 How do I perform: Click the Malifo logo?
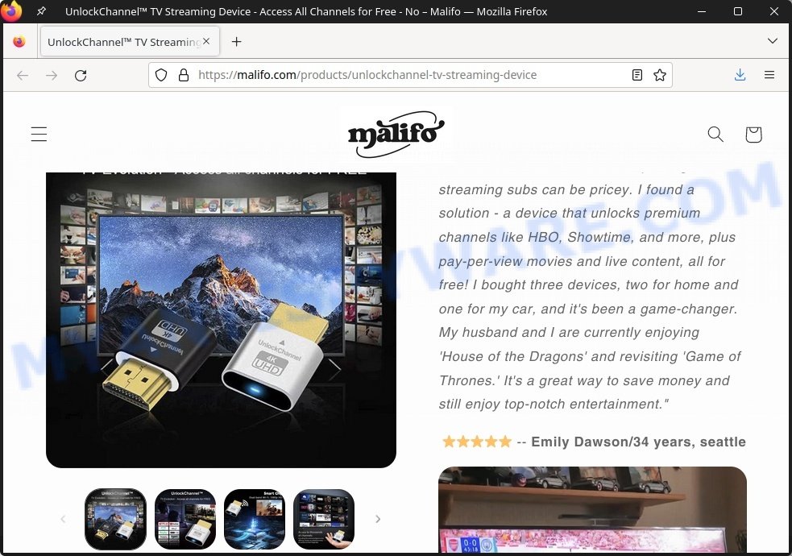[x=396, y=134]
